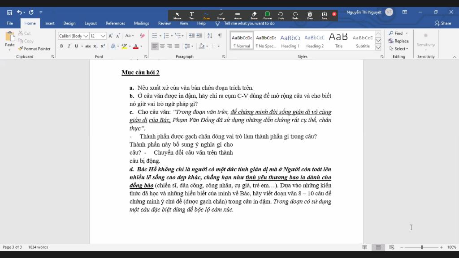Undo the last action in Quick Access
This screenshot has height=258, width=459.
[19, 12]
